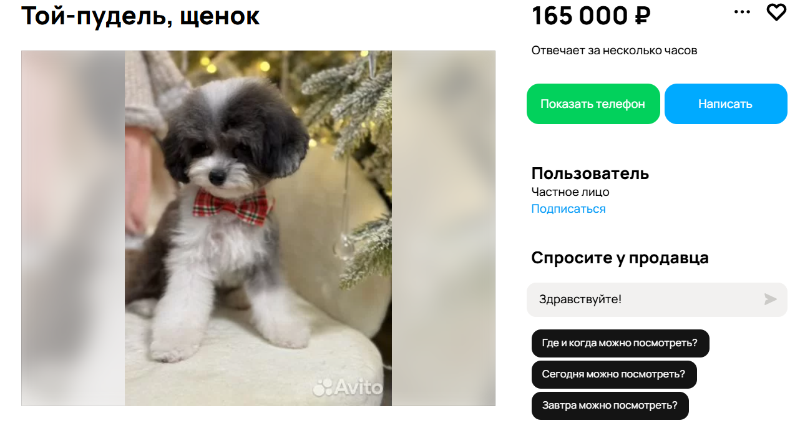Click the Частное лицо seller type text
The width and height of the screenshot is (800, 423).
pyautogui.click(x=570, y=192)
